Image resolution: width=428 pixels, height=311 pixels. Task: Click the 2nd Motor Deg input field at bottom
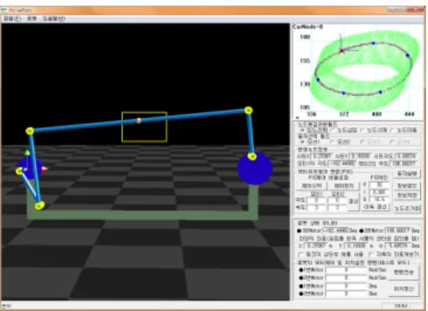point(346,294)
